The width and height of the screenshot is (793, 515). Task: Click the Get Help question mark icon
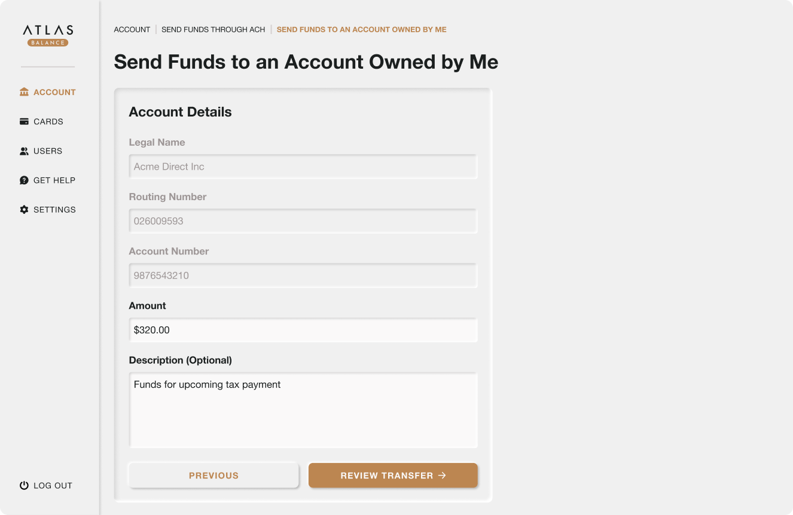23,180
